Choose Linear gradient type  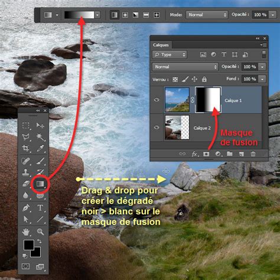tap(115, 15)
